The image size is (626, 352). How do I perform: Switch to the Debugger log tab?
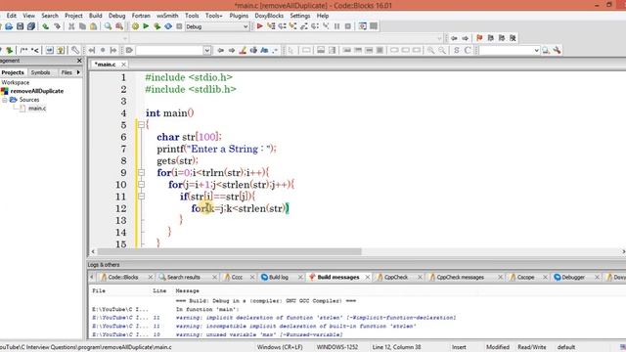573,277
